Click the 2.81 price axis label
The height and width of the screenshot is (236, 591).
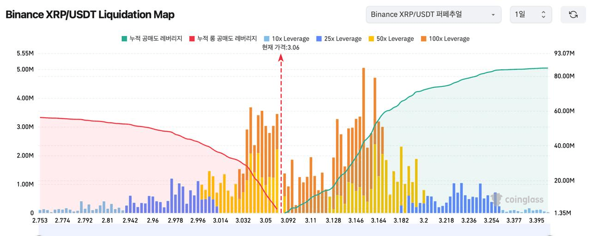pyautogui.click(x=107, y=220)
